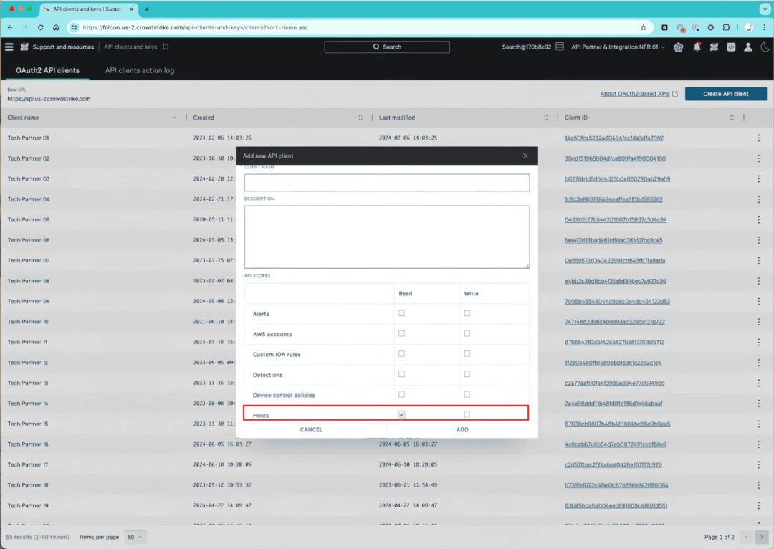
Task: Click the top Search box
Action: pos(386,47)
